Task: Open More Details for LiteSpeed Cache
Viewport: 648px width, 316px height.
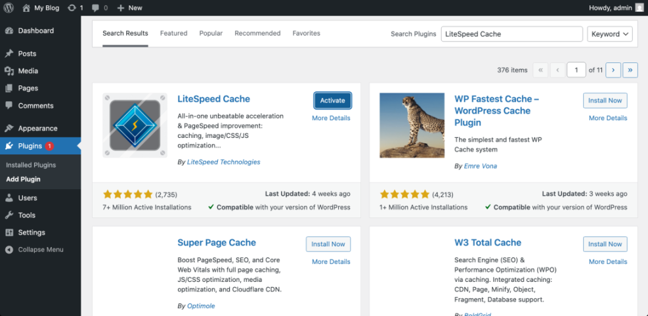Action: point(331,118)
